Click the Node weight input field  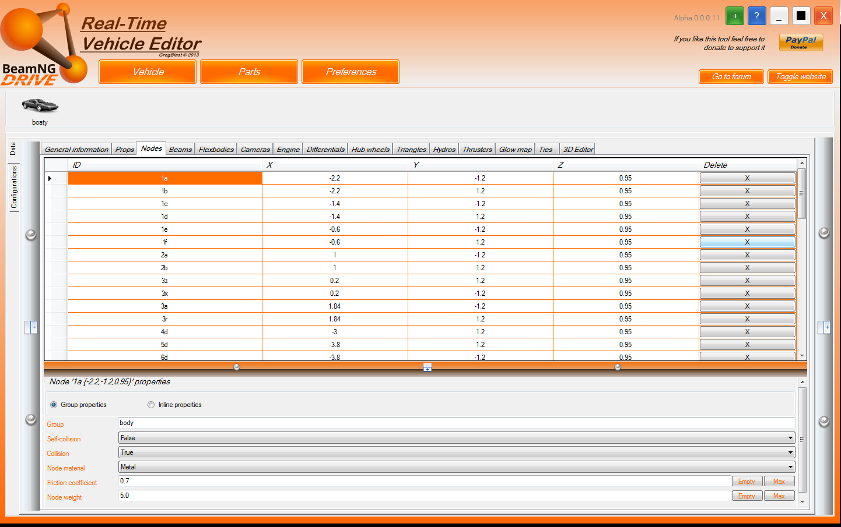(424, 496)
